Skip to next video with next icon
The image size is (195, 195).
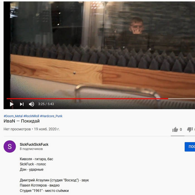point(22,104)
